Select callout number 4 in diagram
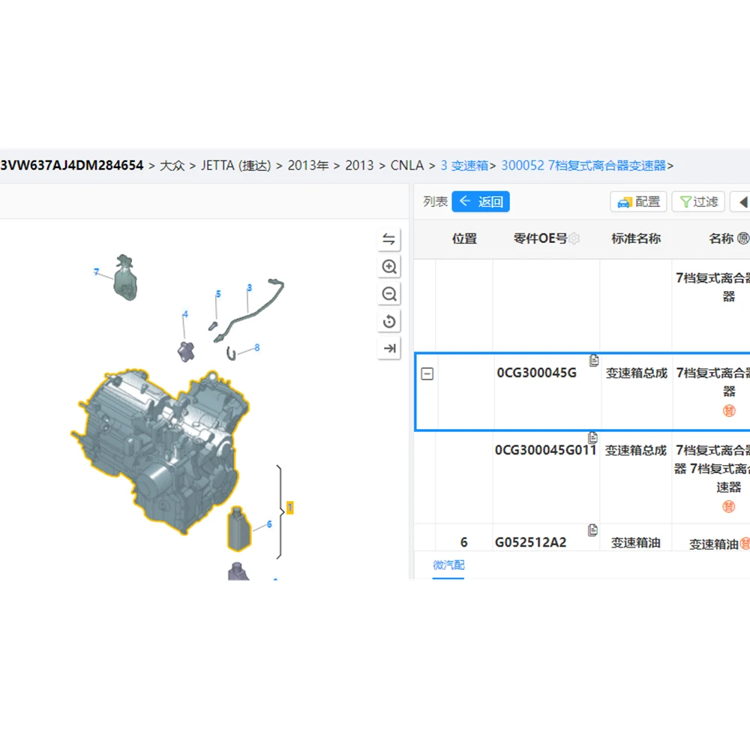 tap(185, 313)
